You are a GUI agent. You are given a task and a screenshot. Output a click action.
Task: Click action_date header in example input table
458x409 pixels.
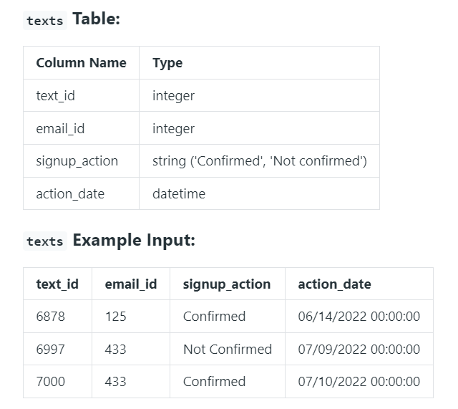pos(359,284)
